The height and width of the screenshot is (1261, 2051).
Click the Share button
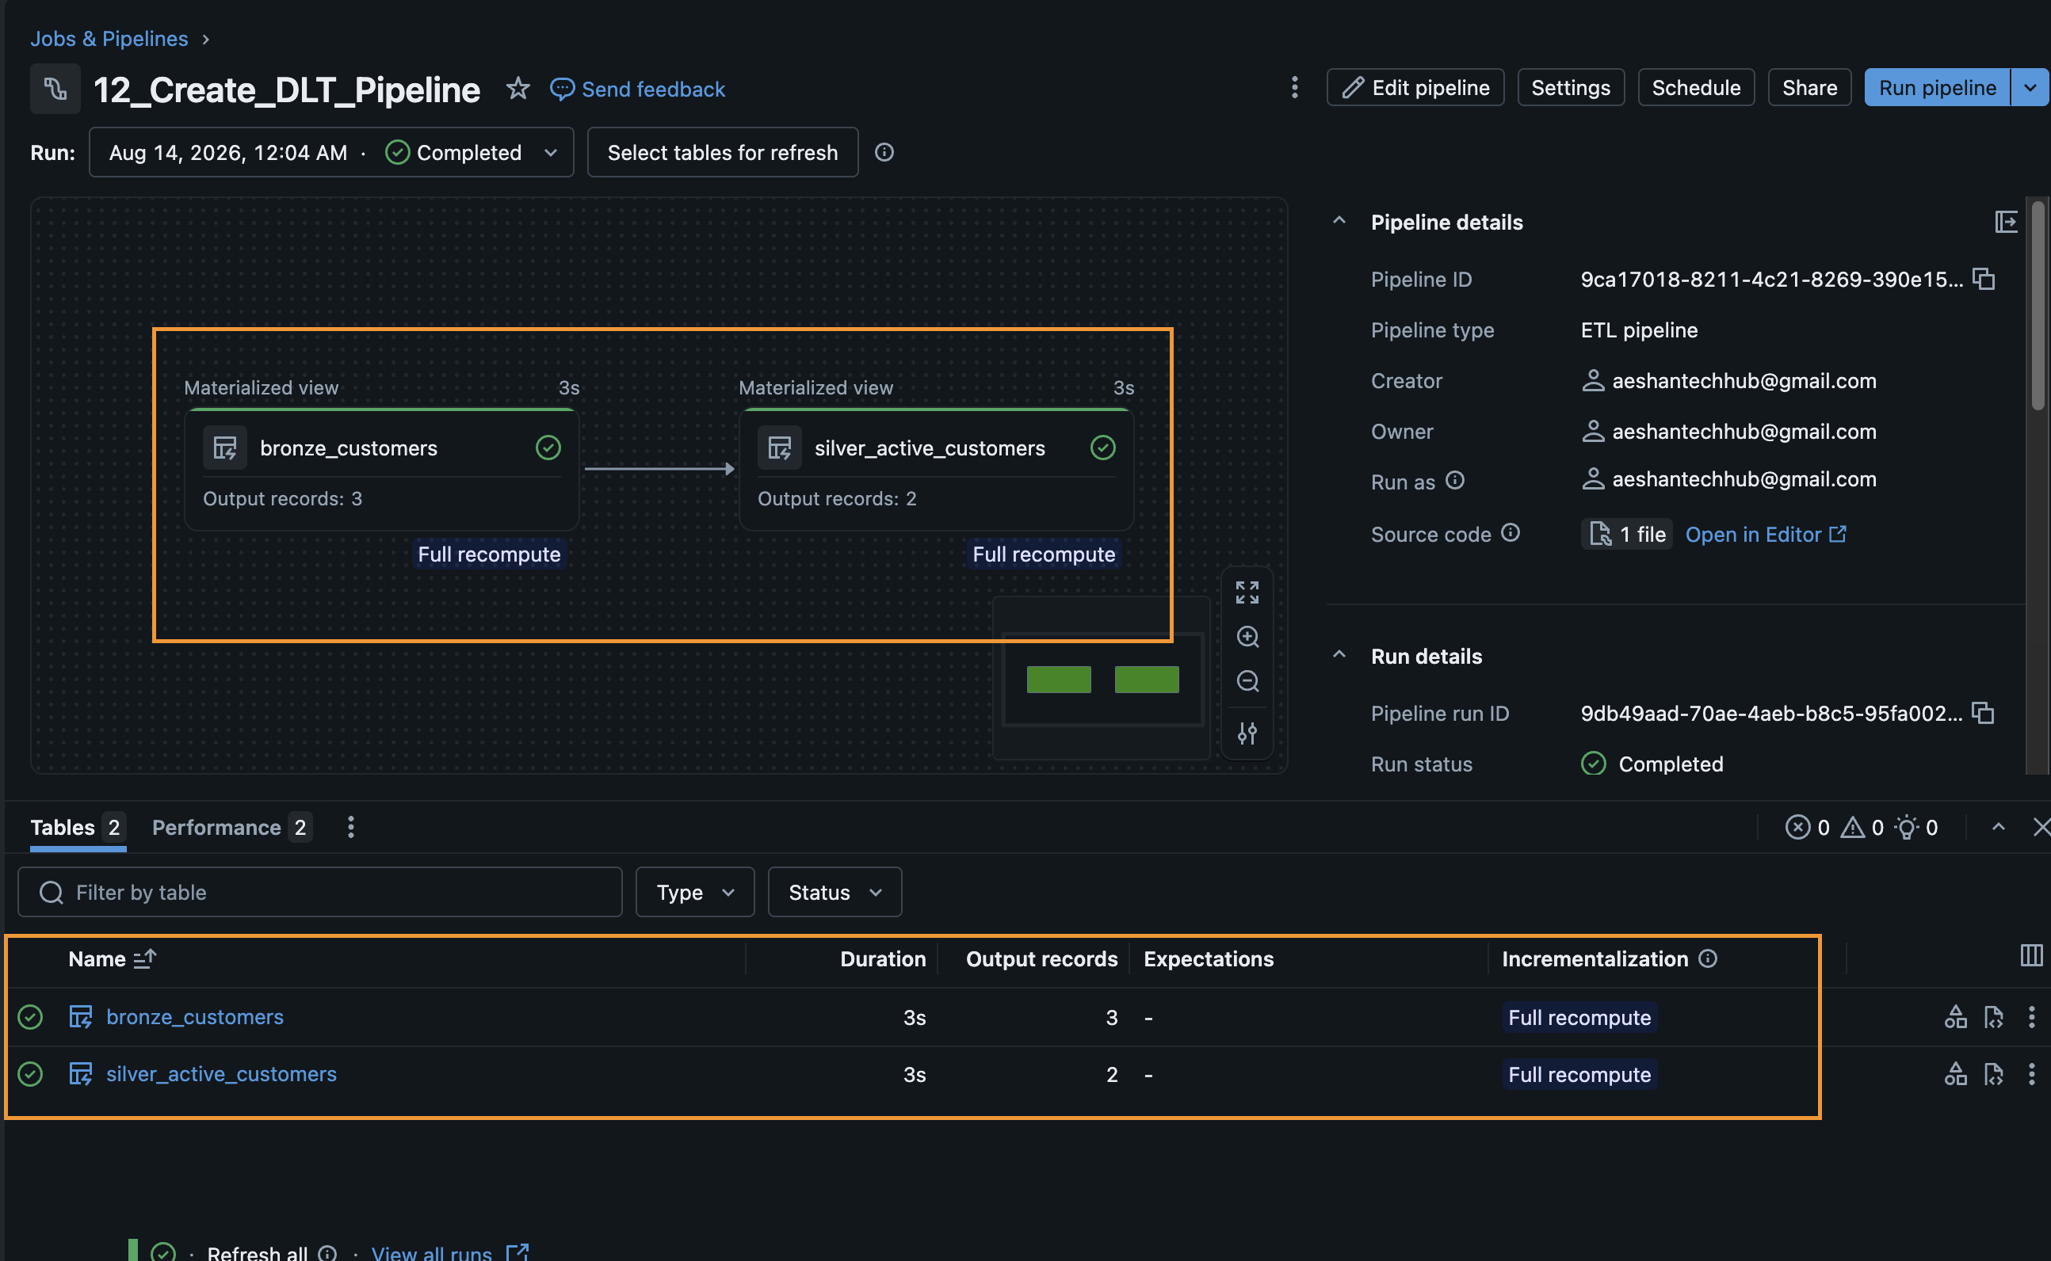(1809, 88)
